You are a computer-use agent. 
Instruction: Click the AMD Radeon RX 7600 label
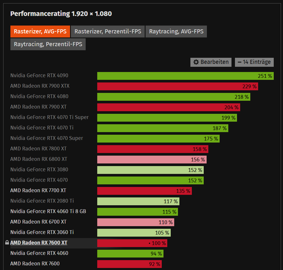pyautogui.click(x=35, y=264)
